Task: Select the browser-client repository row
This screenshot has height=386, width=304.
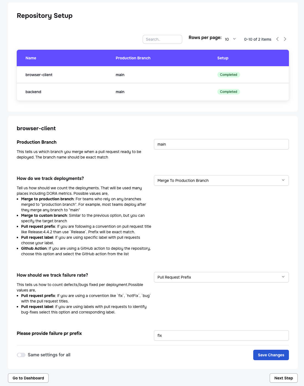Action: coord(39,75)
